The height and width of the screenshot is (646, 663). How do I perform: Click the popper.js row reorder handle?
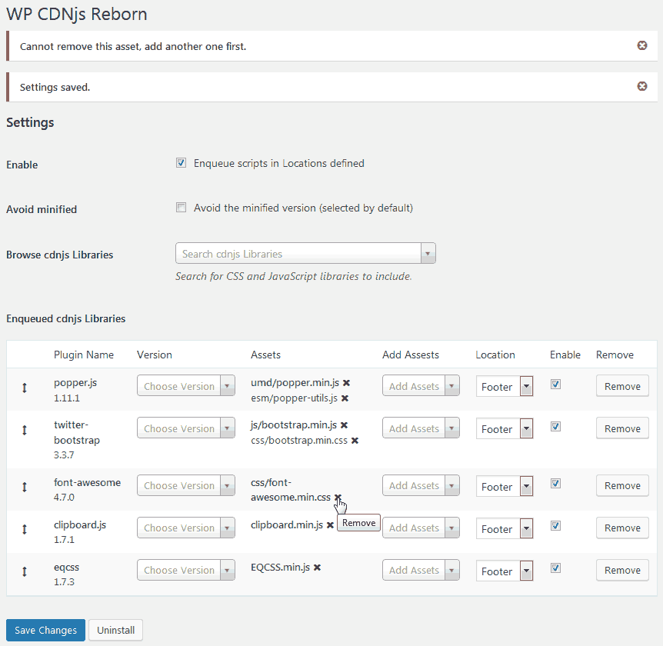click(25, 388)
